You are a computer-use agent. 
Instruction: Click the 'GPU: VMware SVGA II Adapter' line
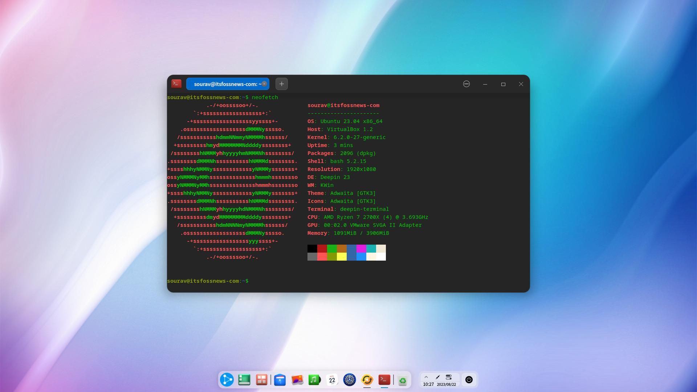point(364,225)
